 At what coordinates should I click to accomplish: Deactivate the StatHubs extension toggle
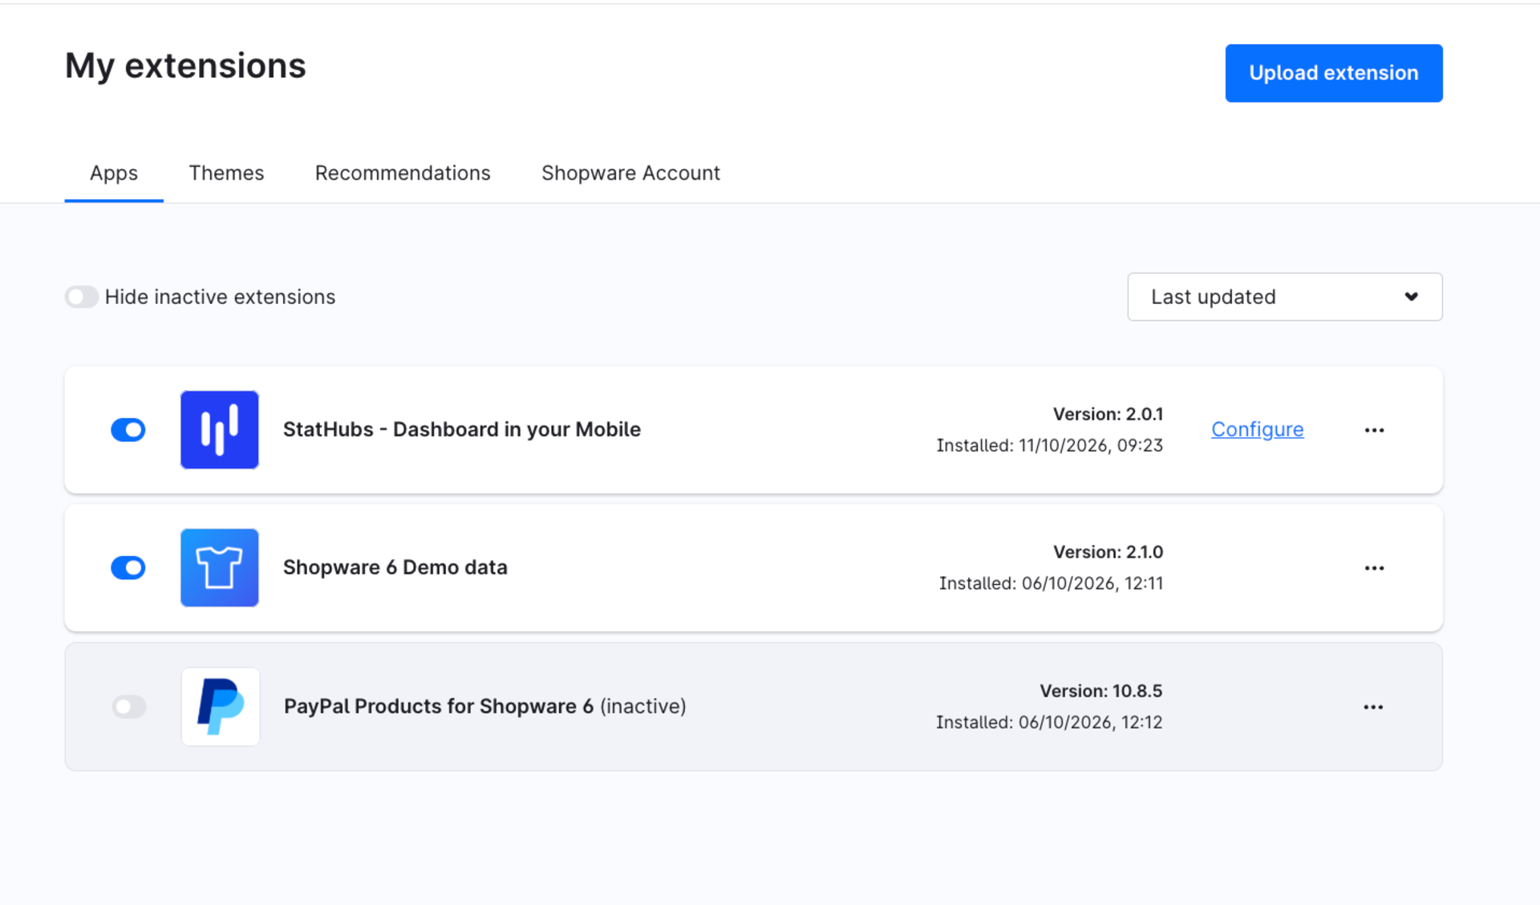coord(128,430)
